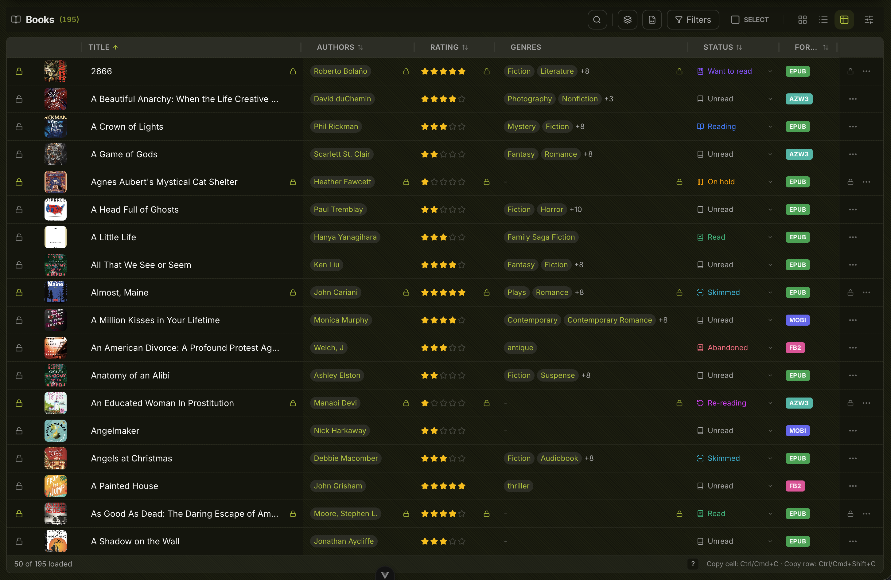Expand status dropdown for A Beautiful Anarchy
This screenshot has height=580, width=891.
(x=770, y=99)
